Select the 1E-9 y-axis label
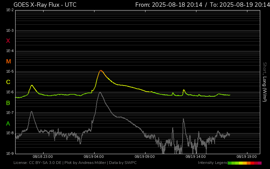The height and width of the screenshot is (169, 270). [x=10, y=153]
